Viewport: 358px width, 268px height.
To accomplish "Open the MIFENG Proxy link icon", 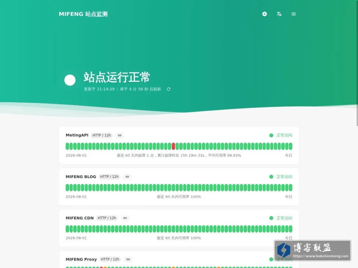I will (x=128, y=259).
